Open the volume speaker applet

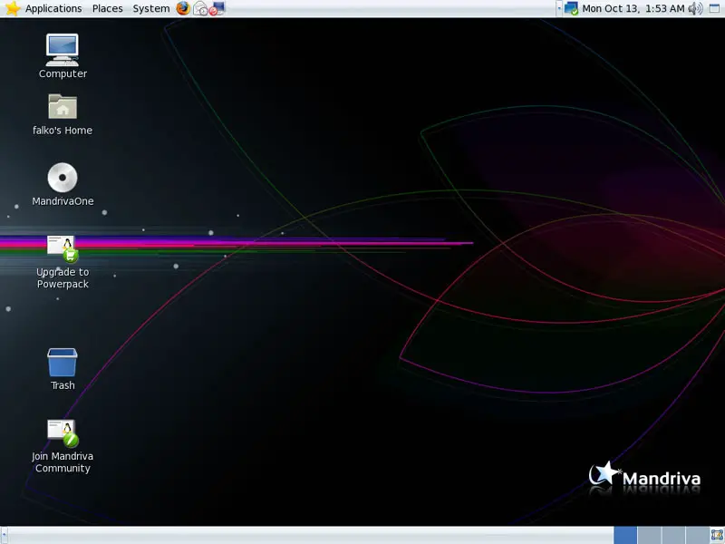695,8
